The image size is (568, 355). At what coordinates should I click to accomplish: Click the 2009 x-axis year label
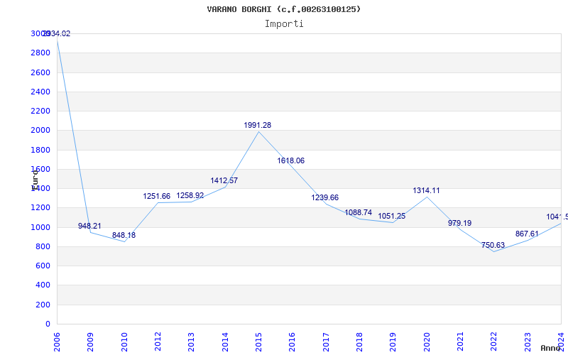[91, 342]
